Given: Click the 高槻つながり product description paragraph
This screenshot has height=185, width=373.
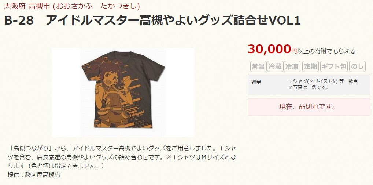Looking at the screenshot, I should [x=122, y=157].
